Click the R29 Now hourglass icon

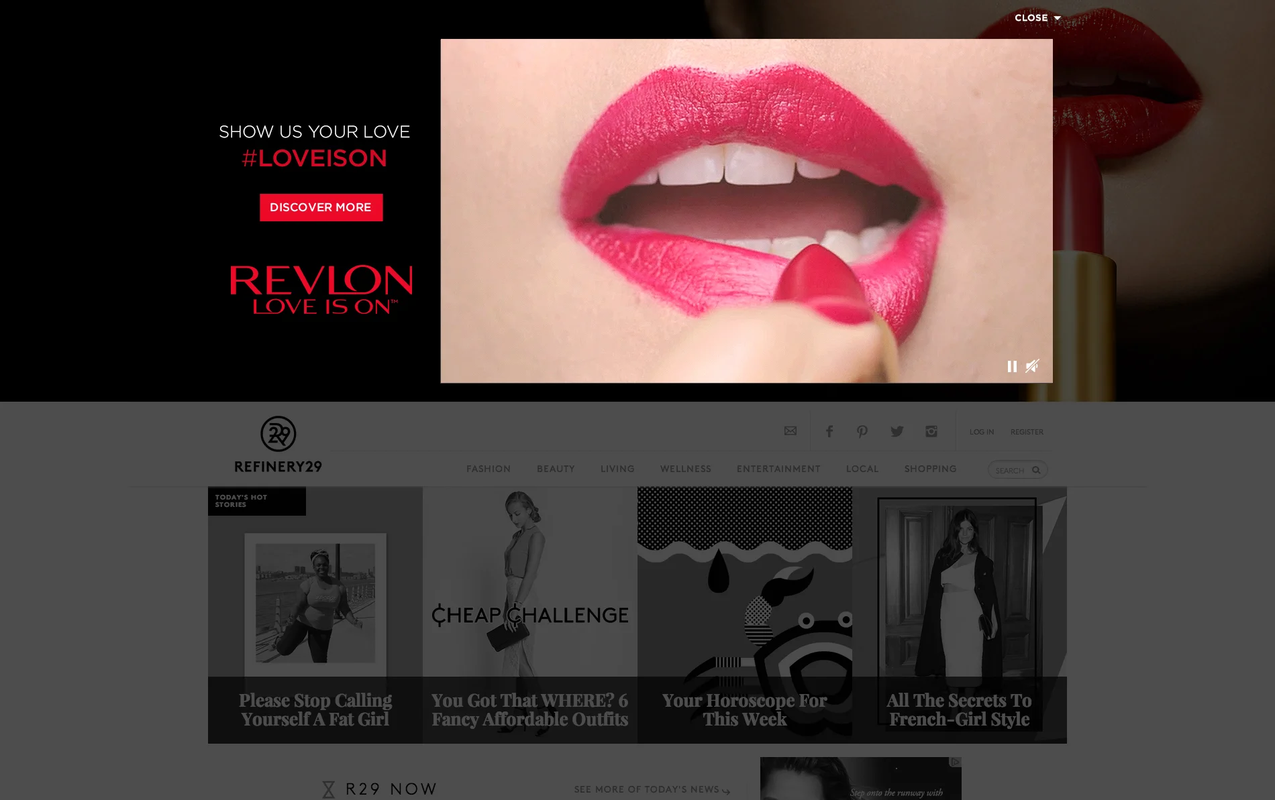click(x=328, y=789)
